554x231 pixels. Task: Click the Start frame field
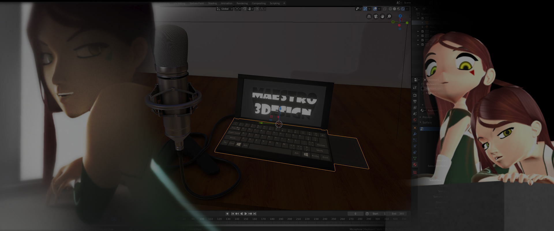pyautogui.click(x=379, y=214)
